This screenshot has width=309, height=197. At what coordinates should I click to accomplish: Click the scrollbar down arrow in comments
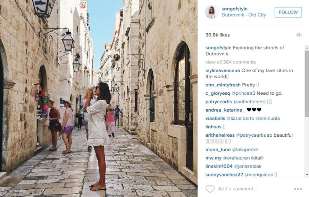307,174
